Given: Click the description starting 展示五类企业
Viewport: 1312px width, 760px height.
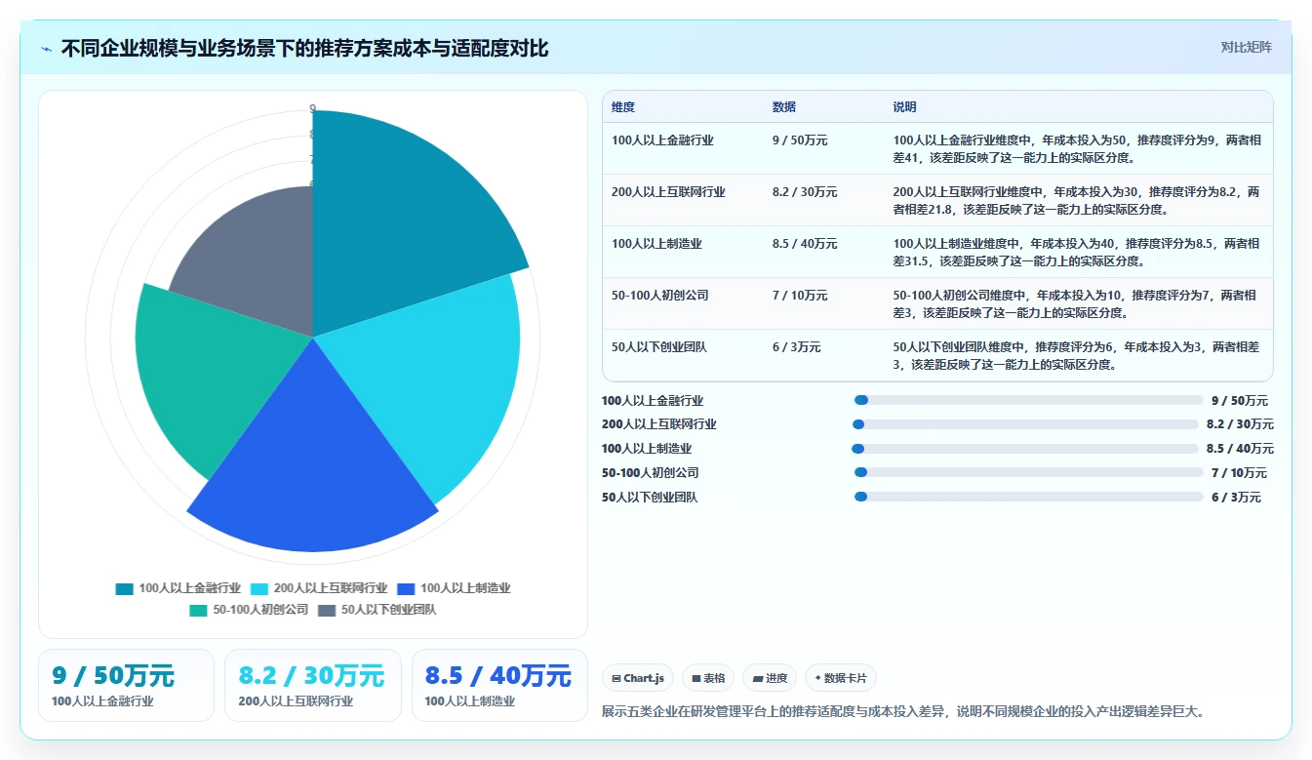Looking at the screenshot, I should point(903,712).
